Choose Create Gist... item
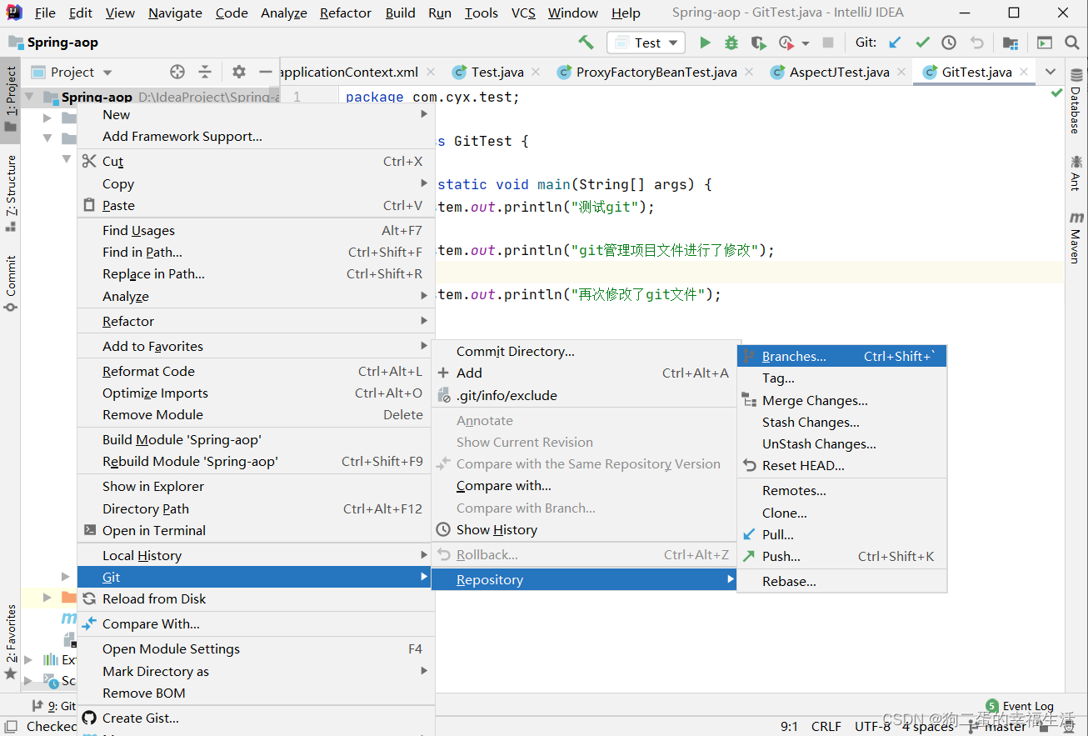Viewport: 1088px width, 736px height. coord(255,718)
